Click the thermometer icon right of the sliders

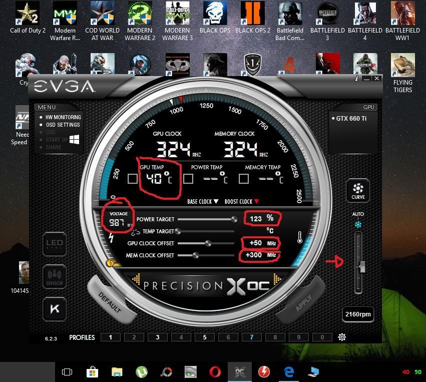click(x=300, y=237)
